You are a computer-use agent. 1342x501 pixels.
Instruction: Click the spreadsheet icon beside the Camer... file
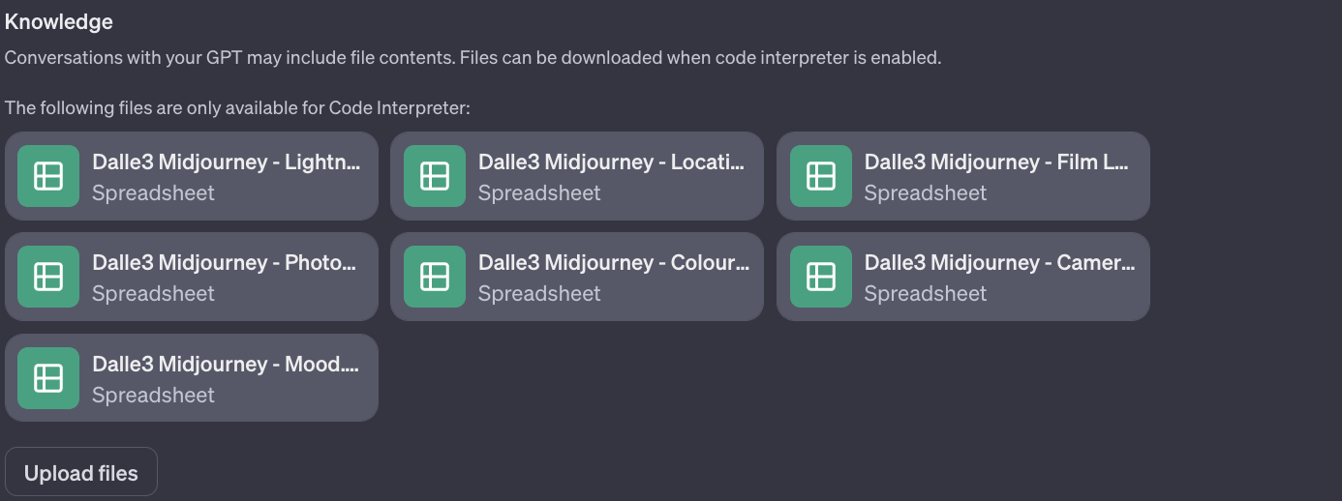click(821, 277)
